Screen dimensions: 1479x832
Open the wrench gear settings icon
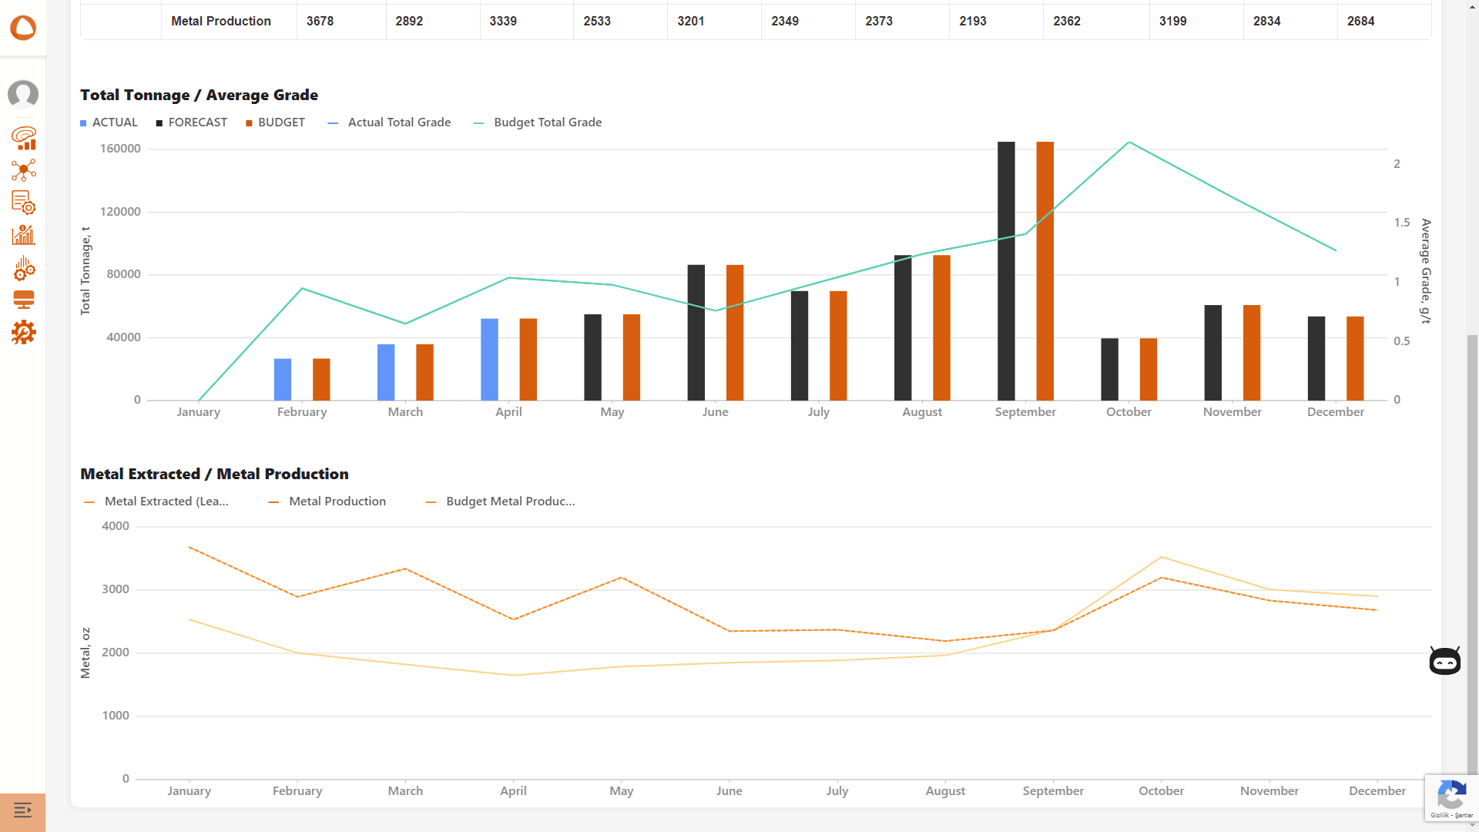(24, 333)
